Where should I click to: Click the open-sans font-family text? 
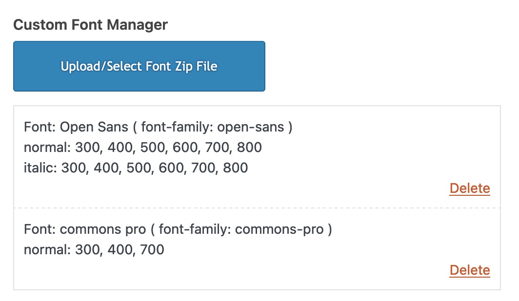coord(251,127)
